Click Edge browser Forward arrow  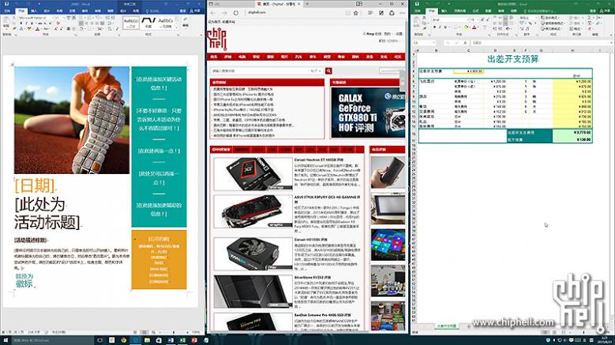(224, 13)
